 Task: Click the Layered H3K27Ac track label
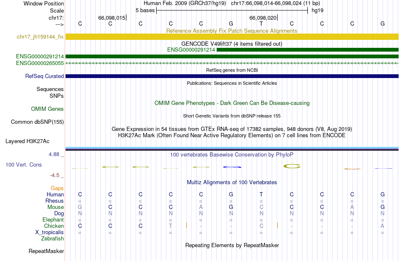27,141
